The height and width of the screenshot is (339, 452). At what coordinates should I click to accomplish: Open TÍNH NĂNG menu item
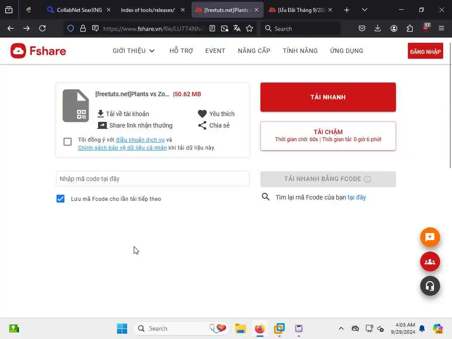coord(300,51)
